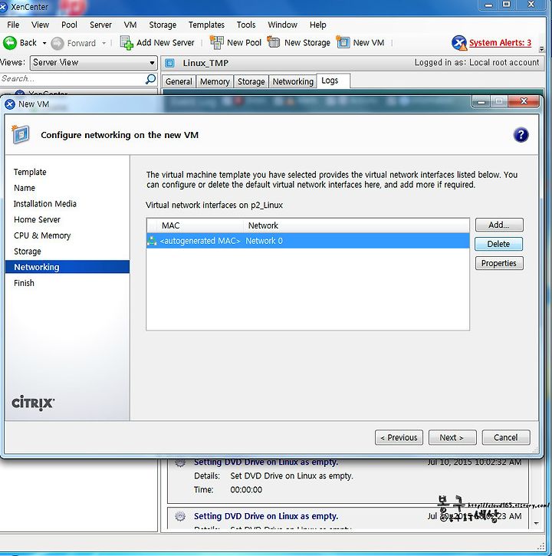Click gear icon beside first DVD Drive log
The image size is (552, 556).
(180, 462)
